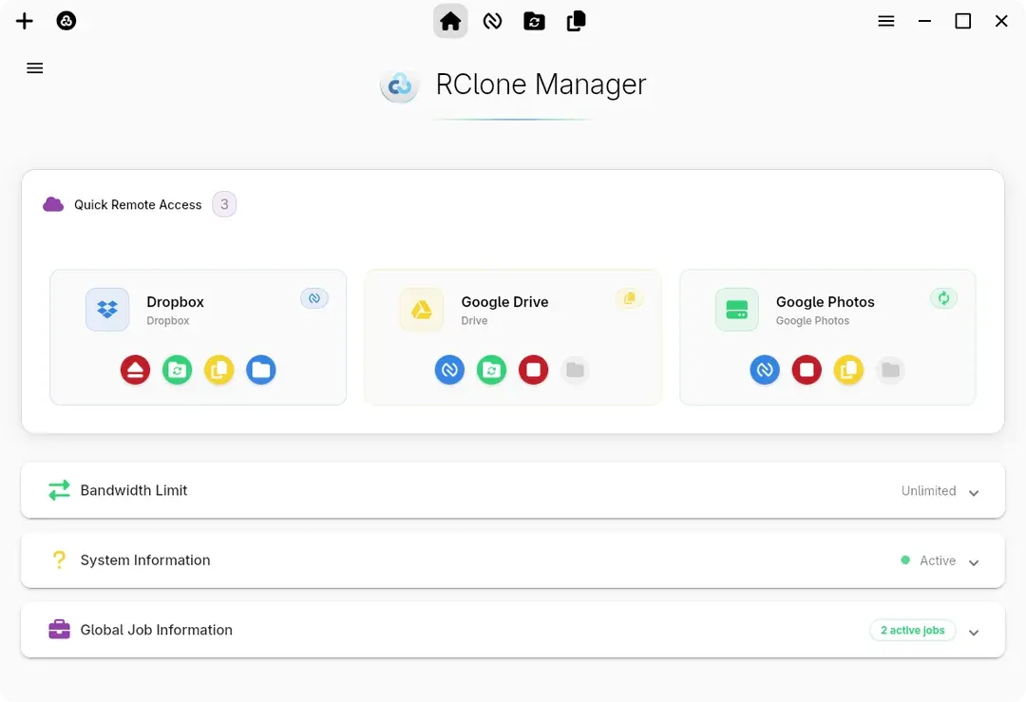Screen dimensions: 1026x702
Task: Open the Home tab in top bar
Action: pyautogui.click(x=450, y=21)
